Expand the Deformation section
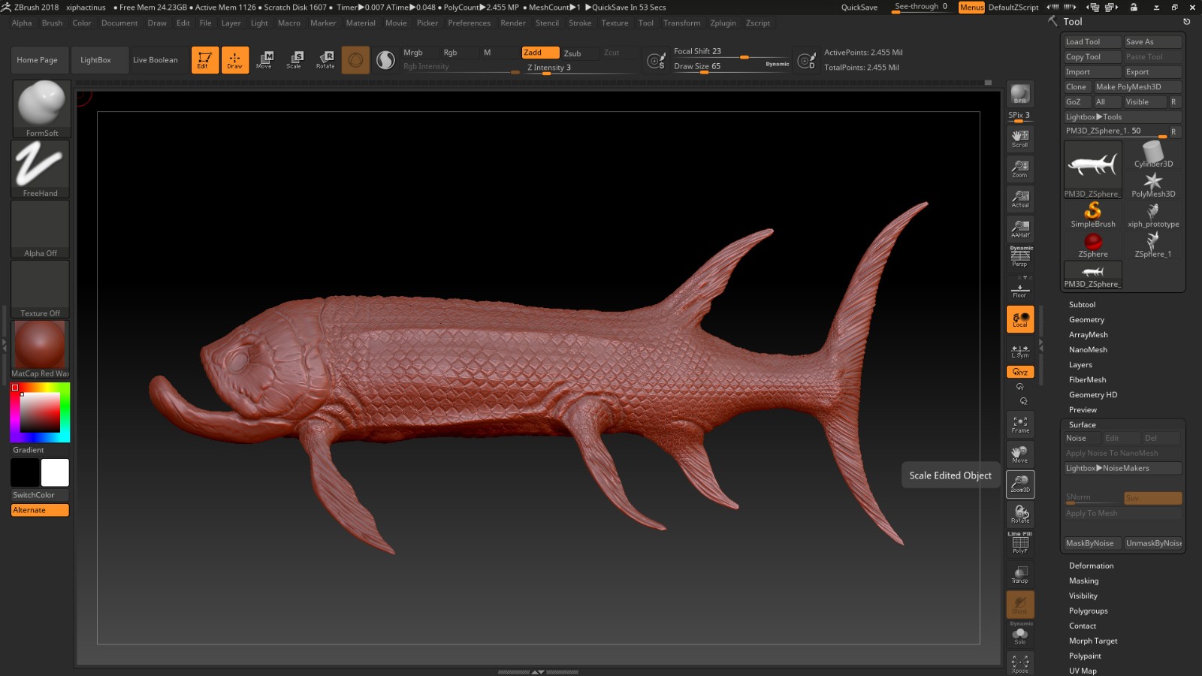1202x676 pixels. coord(1091,566)
